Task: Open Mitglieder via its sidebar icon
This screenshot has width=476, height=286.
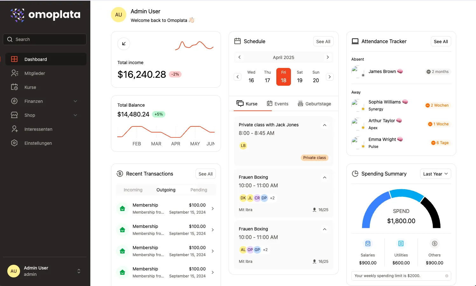Action: 14,73
